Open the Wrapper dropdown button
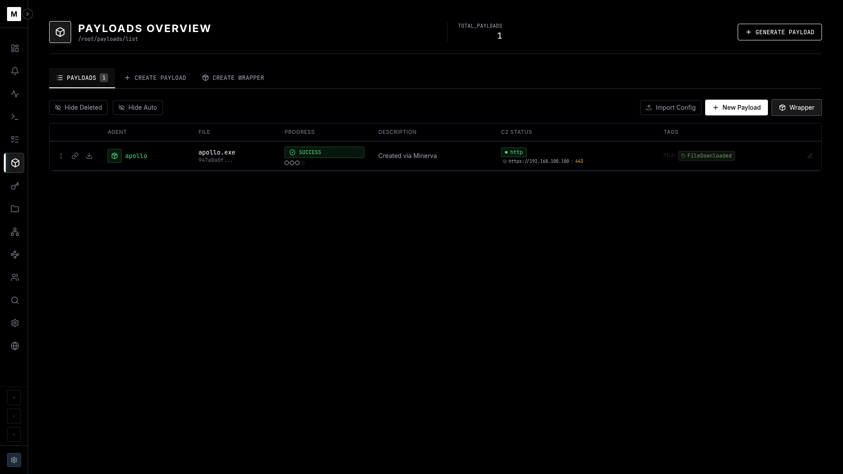 pos(796,107)
